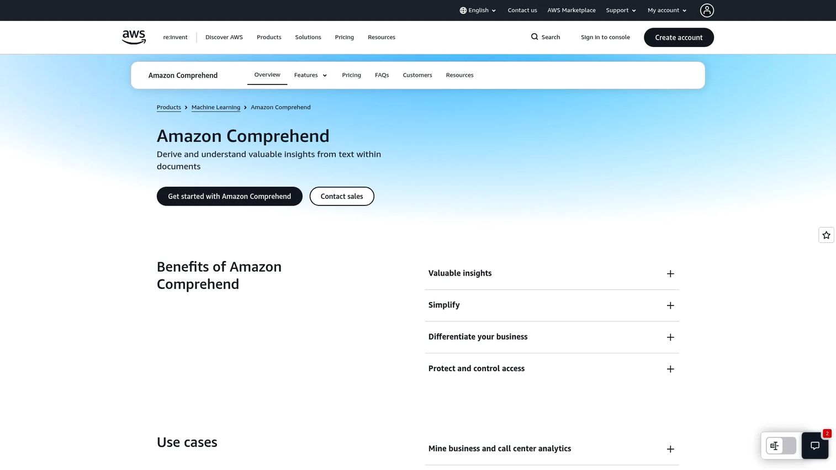The image size is (836, 470).
Task: Toggle the accessibility switch beside chat
Action: pyautogui.click(x=781, y=446)
